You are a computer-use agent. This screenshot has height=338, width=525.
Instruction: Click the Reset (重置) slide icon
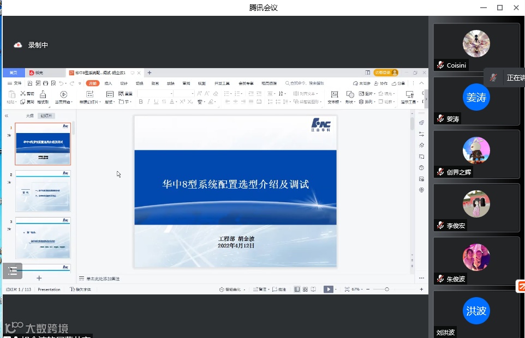121,93
